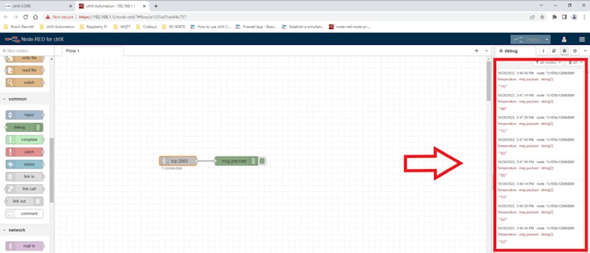Toggle the msg.payload debug node output button
Viewport: 590px width, 253px height.
[262, 161]
